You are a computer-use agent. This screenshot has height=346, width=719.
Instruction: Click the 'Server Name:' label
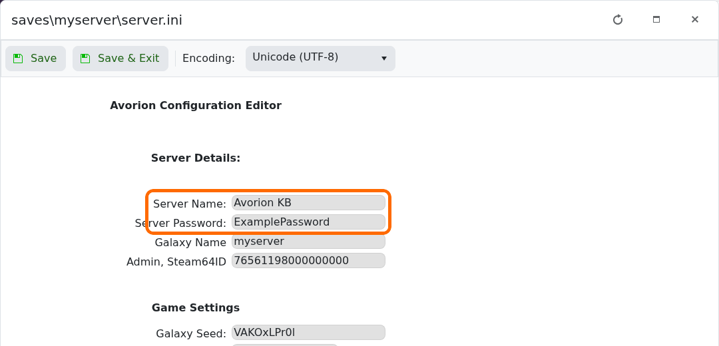pos(190,204)
